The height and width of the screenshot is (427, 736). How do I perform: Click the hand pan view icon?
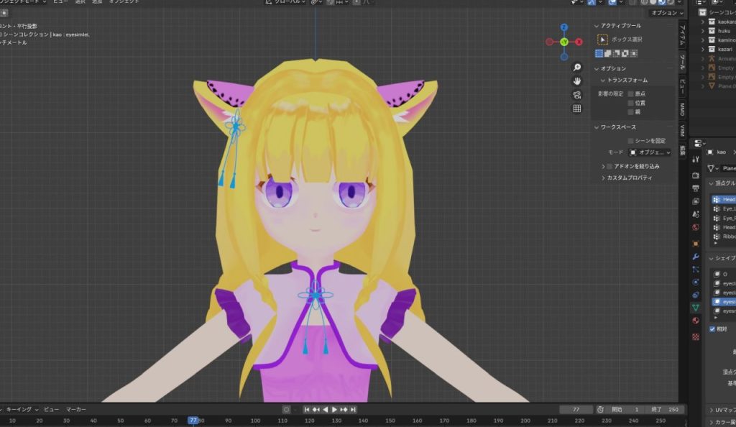click(x=576, y=81)
